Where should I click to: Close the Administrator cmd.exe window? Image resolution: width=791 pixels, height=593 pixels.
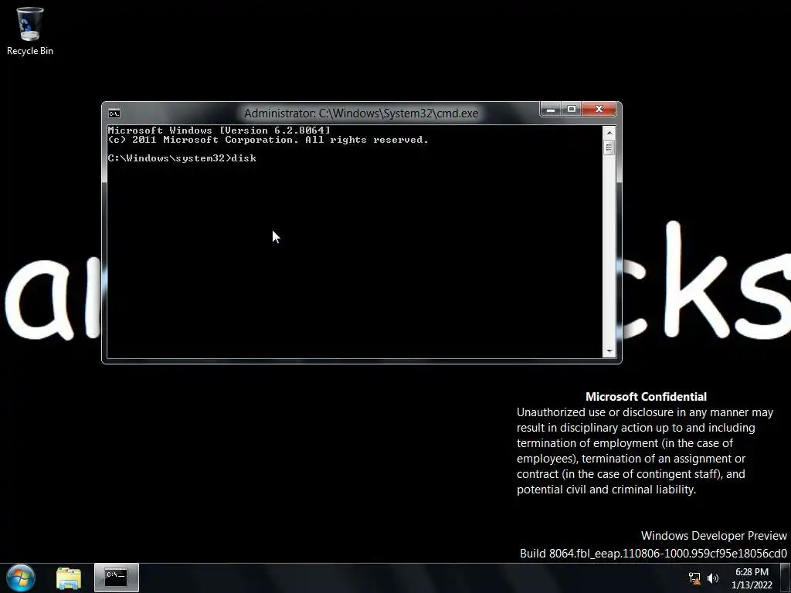click(x=599, y=109)
